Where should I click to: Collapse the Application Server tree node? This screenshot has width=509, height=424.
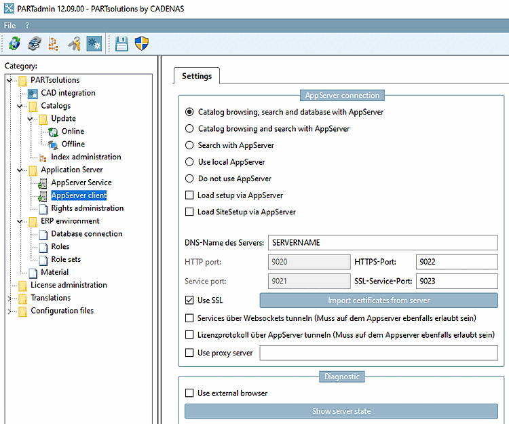tap(20, 170)
